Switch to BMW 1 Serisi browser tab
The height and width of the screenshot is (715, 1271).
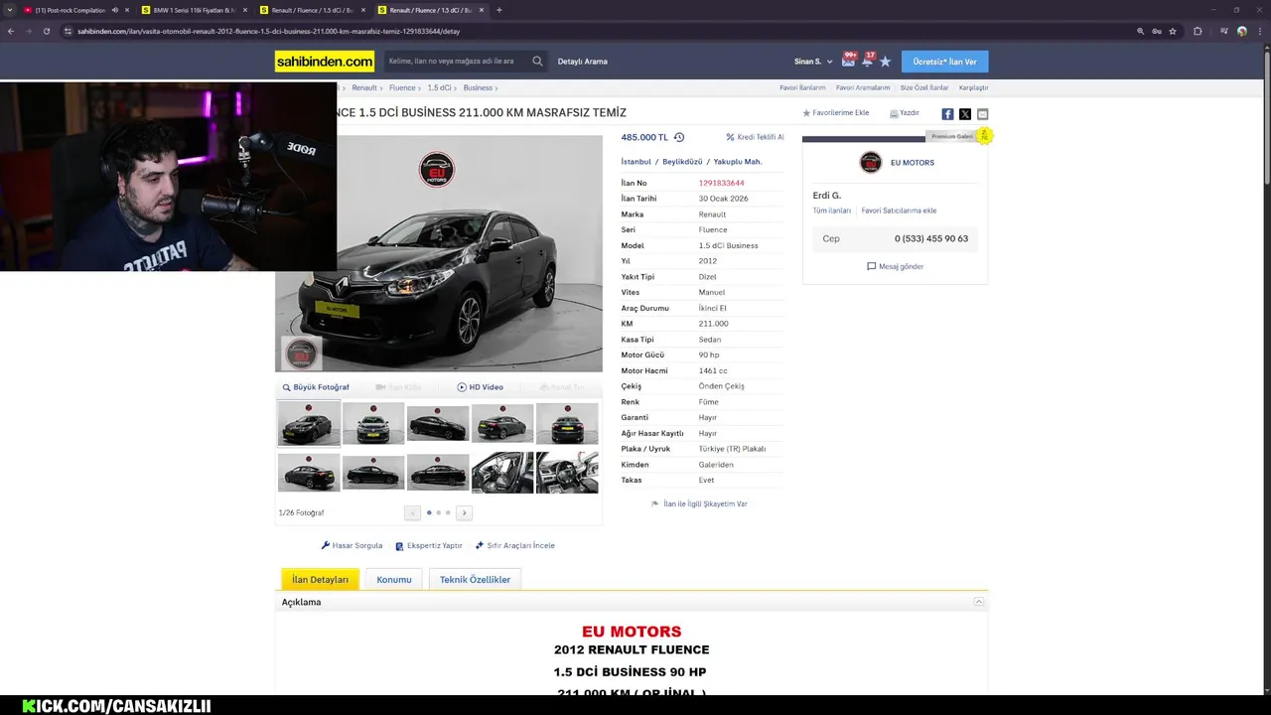coord(194,10)
